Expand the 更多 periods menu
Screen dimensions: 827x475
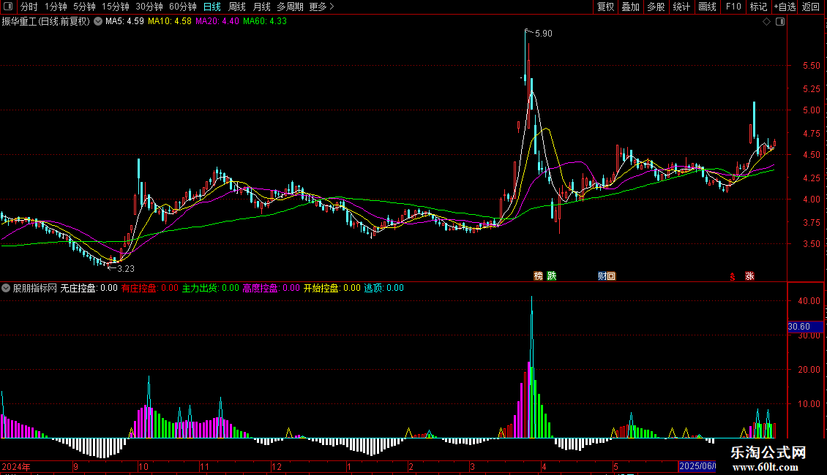321,7
